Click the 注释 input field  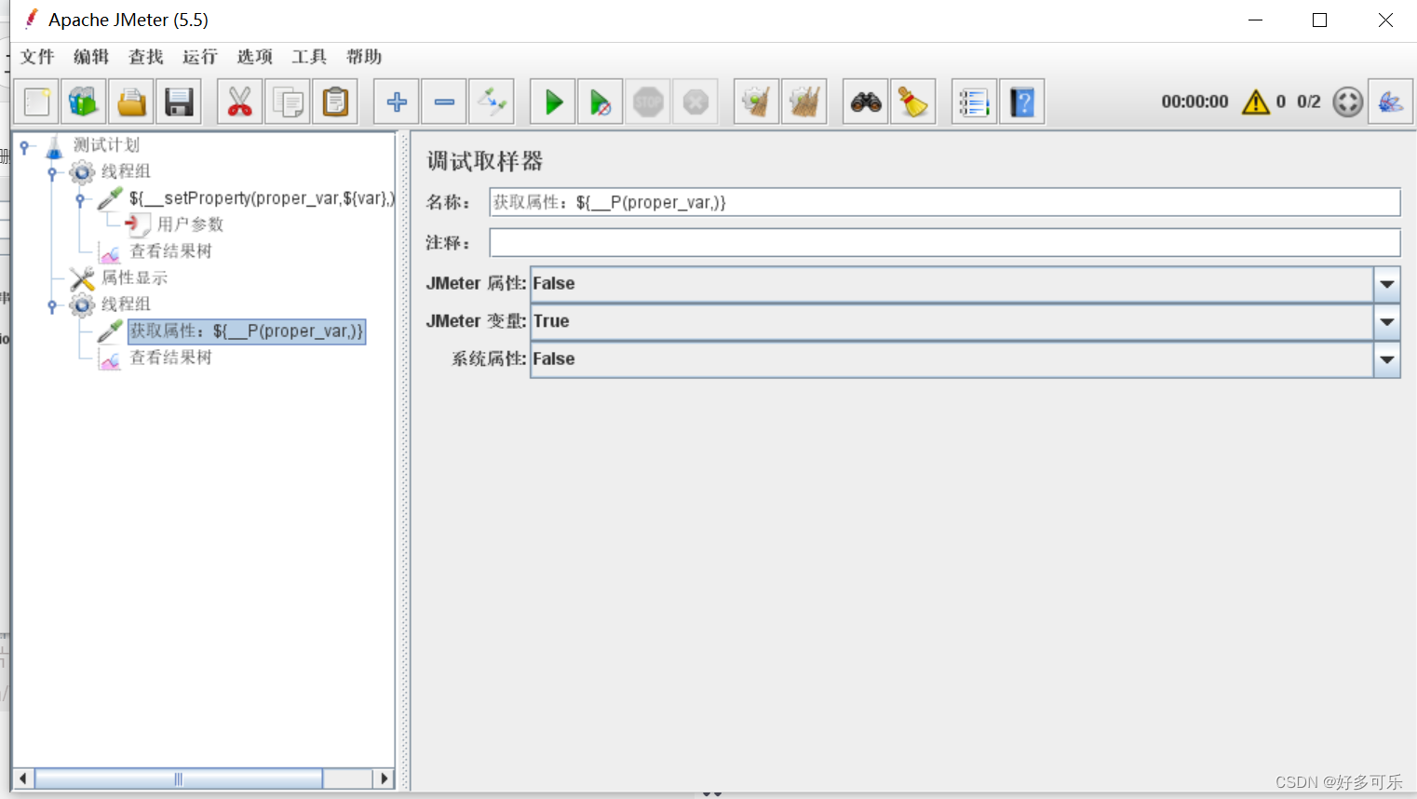click(x=945, y=243)
